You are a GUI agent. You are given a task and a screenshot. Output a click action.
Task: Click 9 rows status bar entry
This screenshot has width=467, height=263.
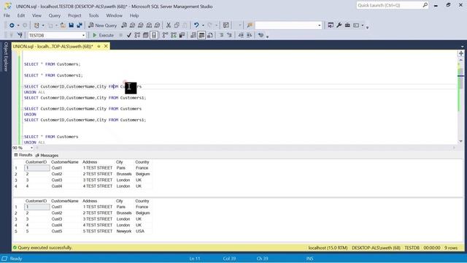451,248
